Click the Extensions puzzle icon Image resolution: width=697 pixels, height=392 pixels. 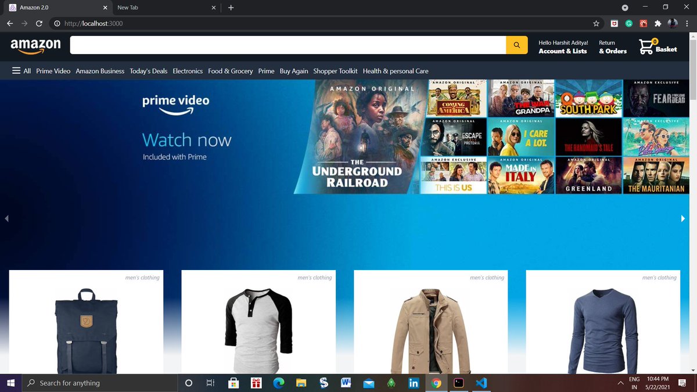pyautogui.click(x=658, y=23)
